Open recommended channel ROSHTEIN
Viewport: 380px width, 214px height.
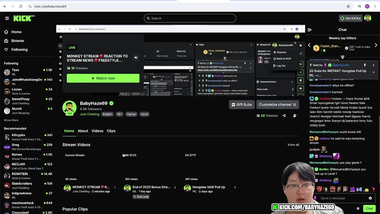point(28,176)
